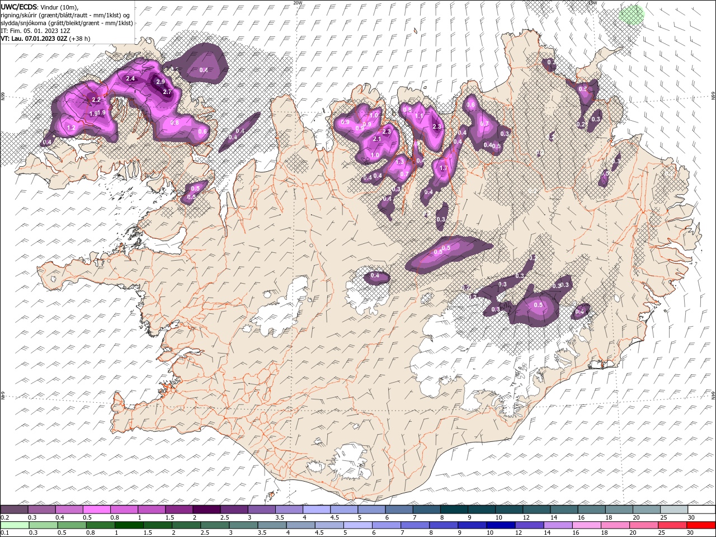The width and height of the screenshot is (716, 537).
Task: Select the pale grey 25 swatch, upper legend
Action: (674, 510)
